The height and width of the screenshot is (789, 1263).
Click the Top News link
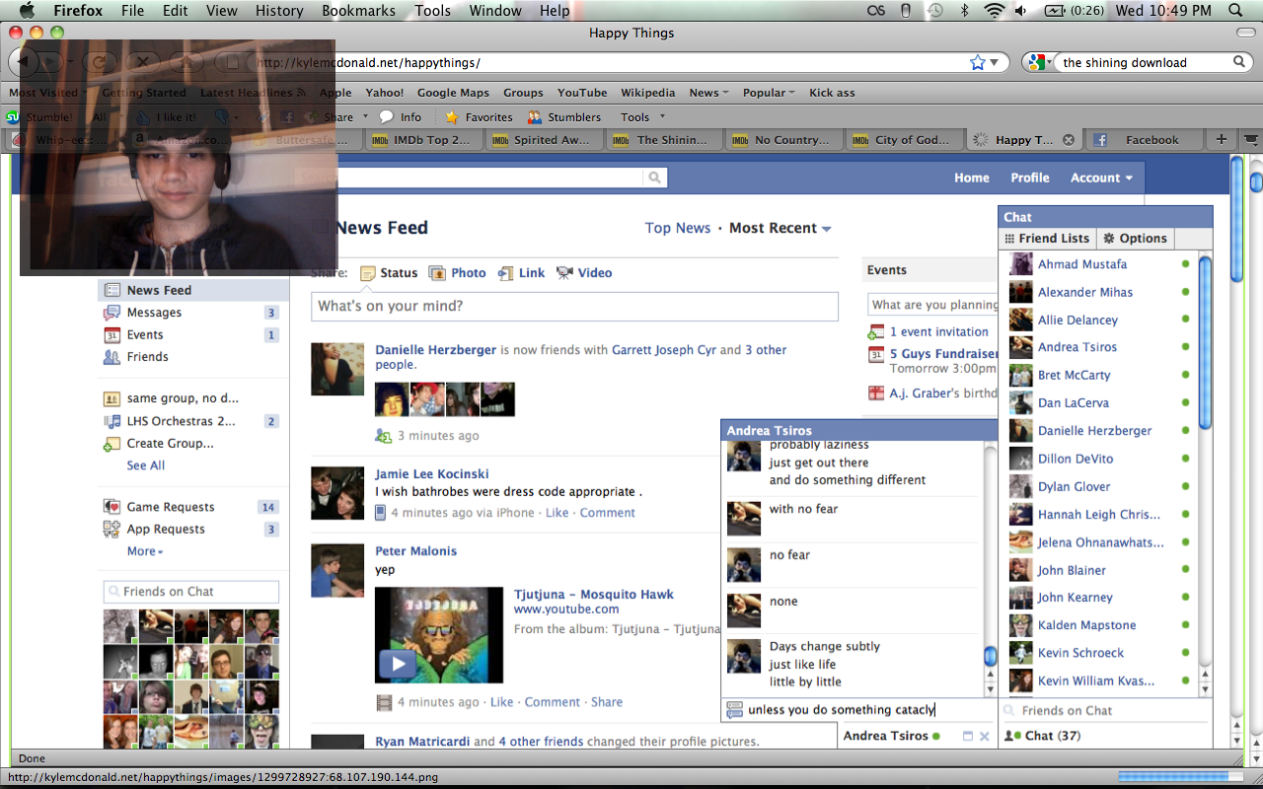(x=678, y=228)
